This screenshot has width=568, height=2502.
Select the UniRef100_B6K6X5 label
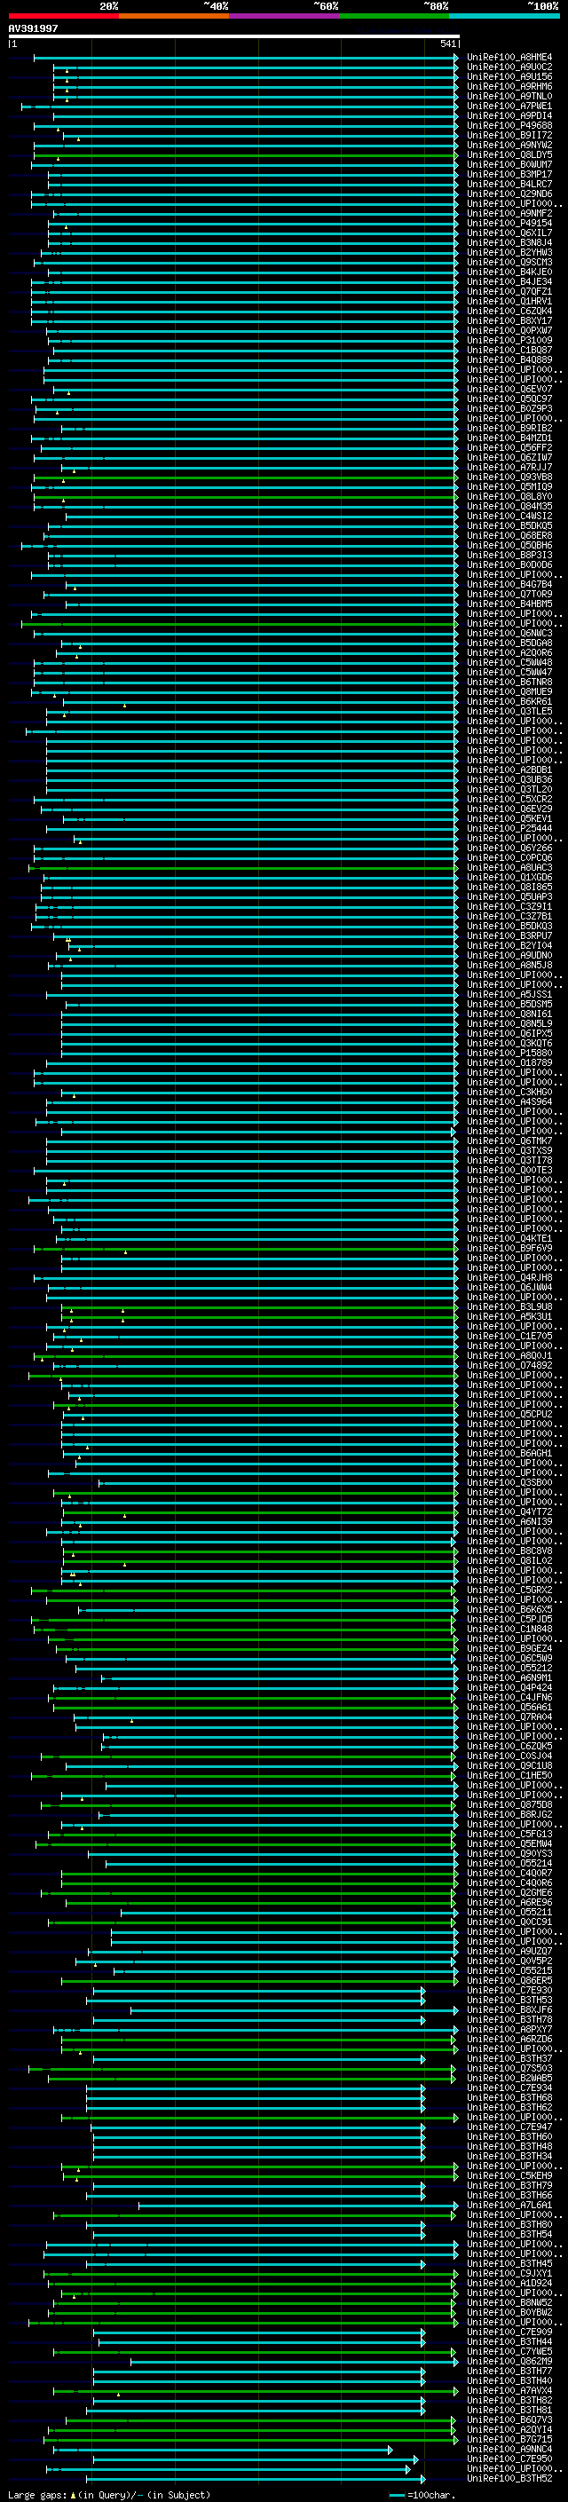(x=509, y=1609)
